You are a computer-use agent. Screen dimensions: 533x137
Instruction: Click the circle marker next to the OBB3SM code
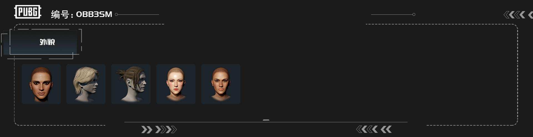click(x=116, y=14)
